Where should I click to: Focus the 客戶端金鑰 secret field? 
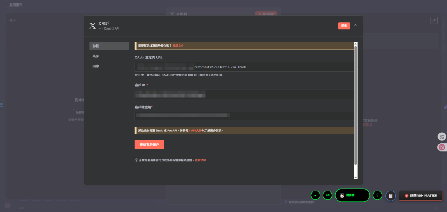tap(244, 116)
